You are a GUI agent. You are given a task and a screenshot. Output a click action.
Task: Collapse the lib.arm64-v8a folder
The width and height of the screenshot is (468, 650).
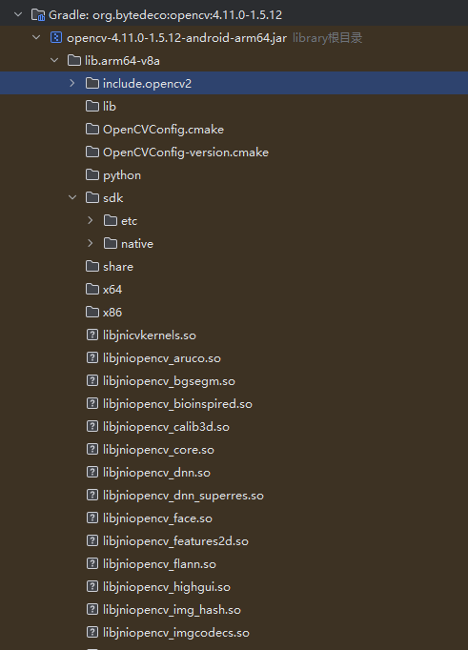tap(54, 61)
